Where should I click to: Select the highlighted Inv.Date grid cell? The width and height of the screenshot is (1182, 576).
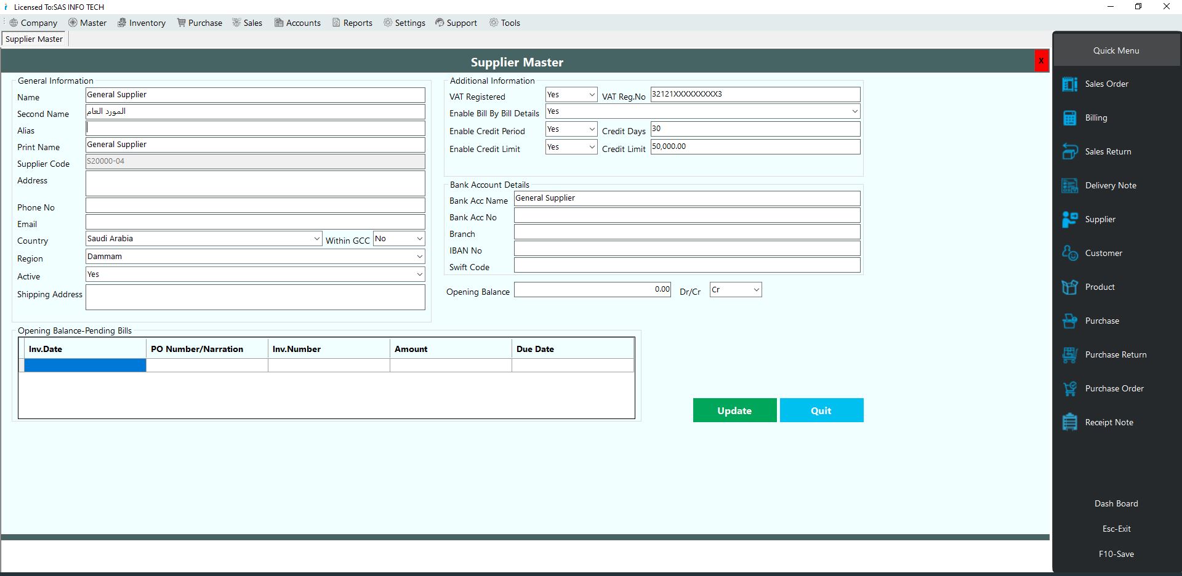(85, 366)
